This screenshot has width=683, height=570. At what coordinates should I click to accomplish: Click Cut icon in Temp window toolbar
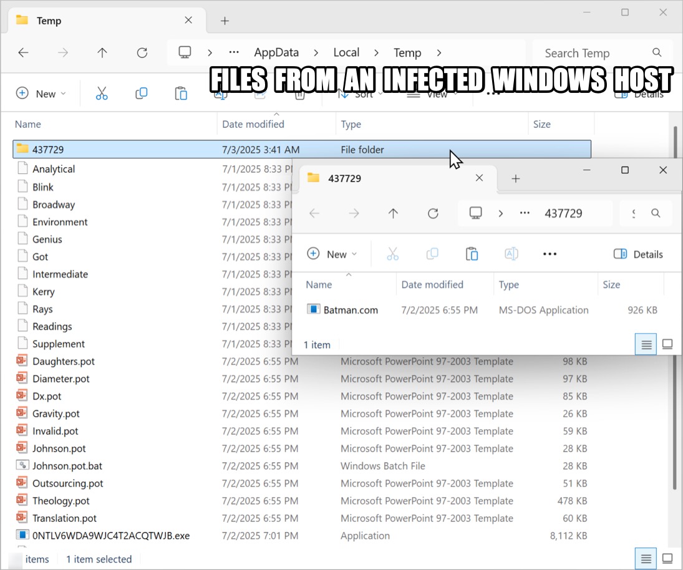click(x=102, y=93)
